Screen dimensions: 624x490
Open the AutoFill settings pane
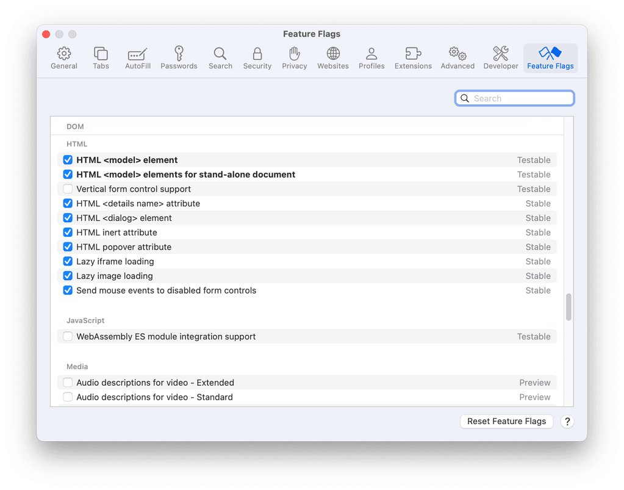click(x=137, y=59)
